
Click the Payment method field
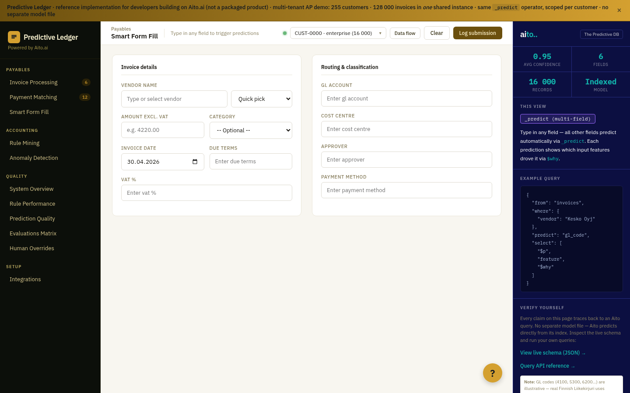point(406,190)
